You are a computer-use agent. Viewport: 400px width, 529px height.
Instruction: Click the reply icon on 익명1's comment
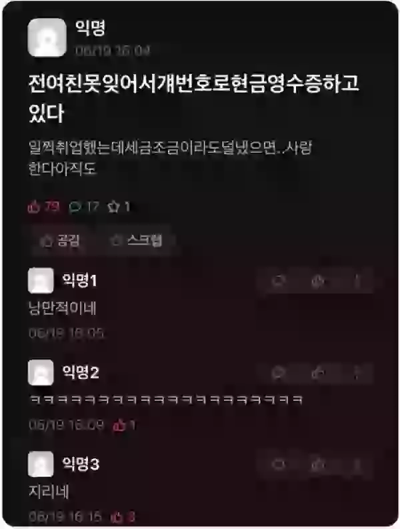pyautogui.click(x=279, y=281)
